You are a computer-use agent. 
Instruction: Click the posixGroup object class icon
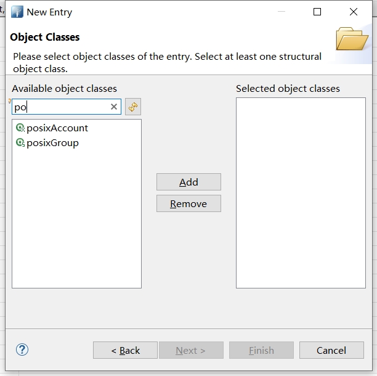coord(20,143)
